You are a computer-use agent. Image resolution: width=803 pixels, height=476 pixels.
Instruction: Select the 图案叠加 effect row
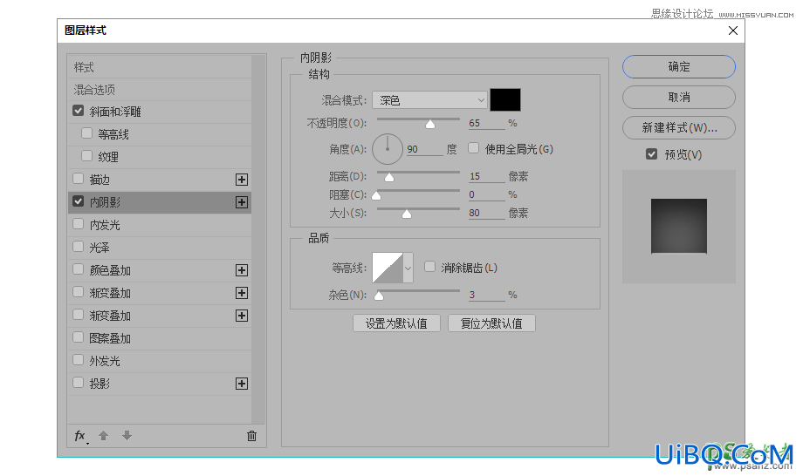coord(159,338)
